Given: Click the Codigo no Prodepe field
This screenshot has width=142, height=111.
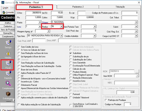Looking at the screenshot, I should pos(128,104).
